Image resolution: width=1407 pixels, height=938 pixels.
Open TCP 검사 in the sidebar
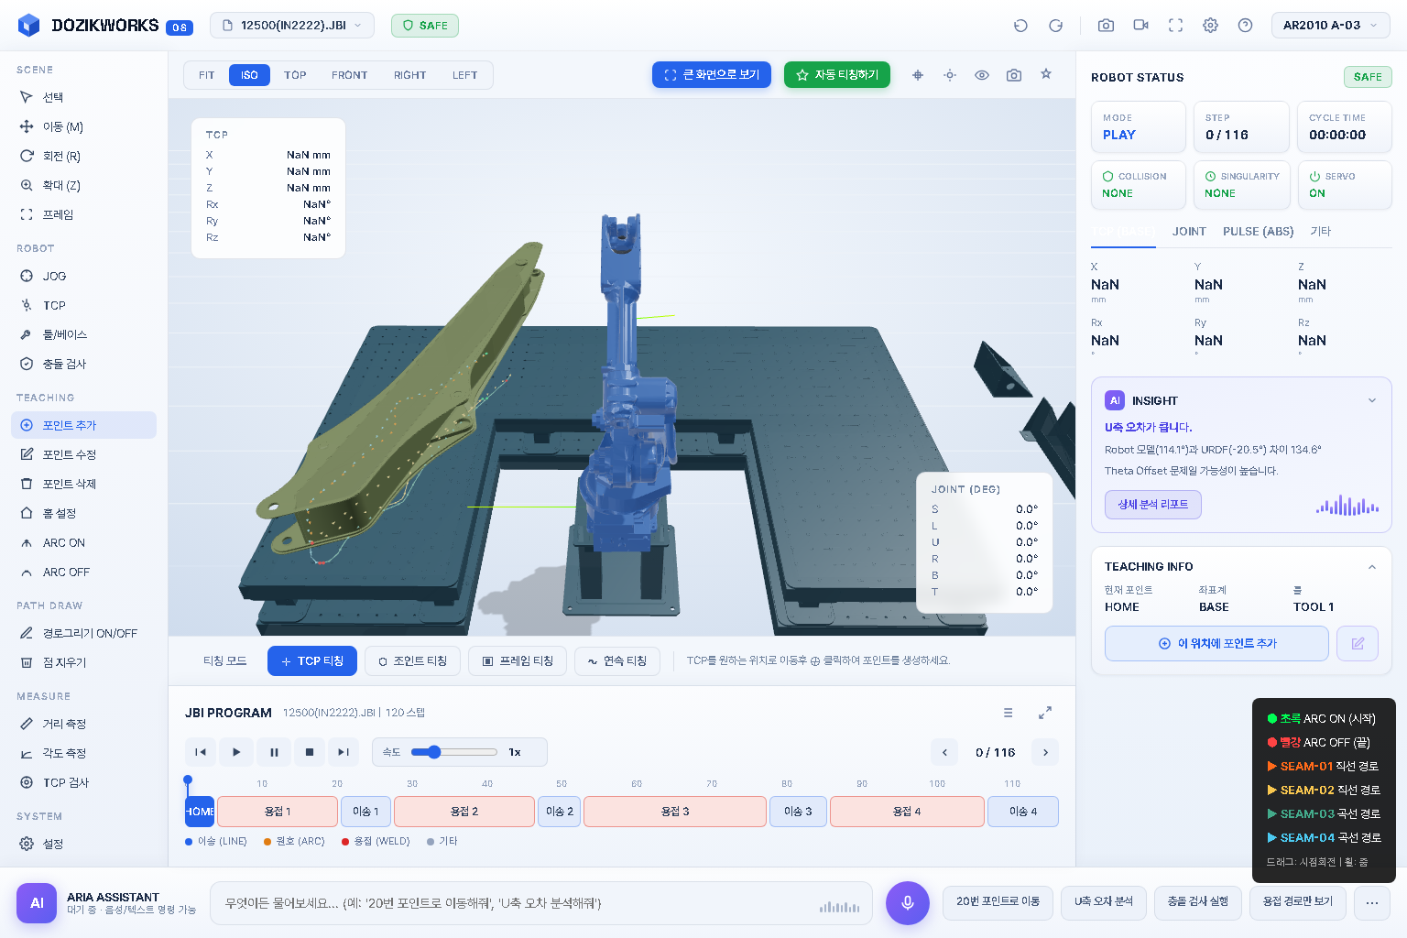point(83,782)
